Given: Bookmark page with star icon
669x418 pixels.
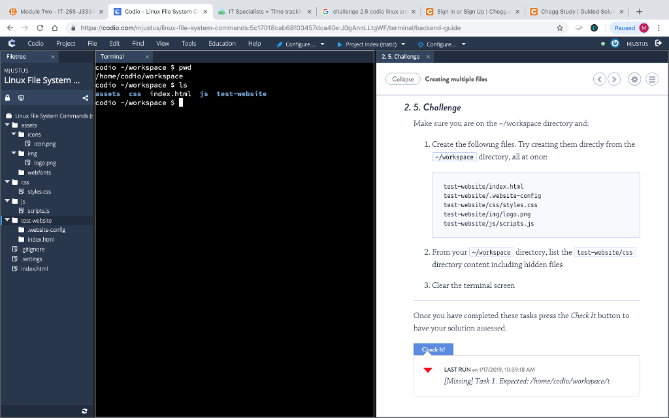Looking at the screenshot, I should point(560,27).
